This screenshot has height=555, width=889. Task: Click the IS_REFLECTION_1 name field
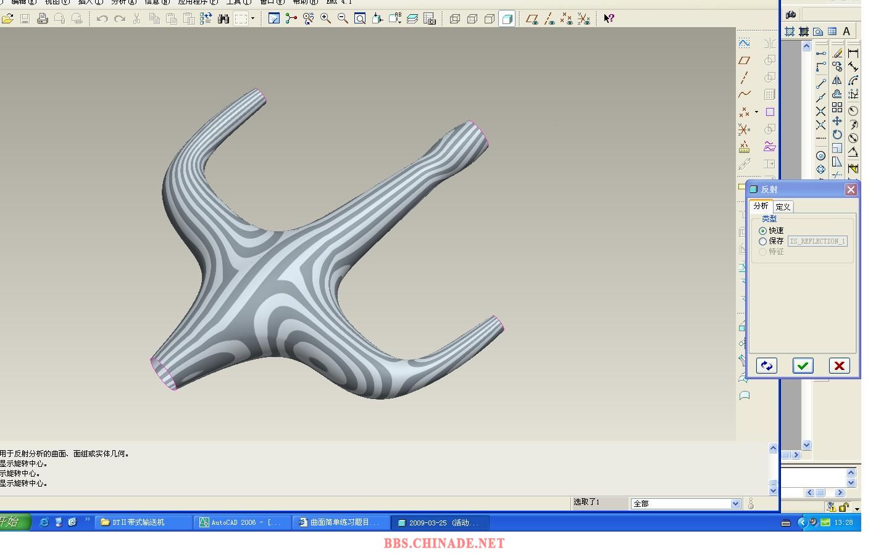click(817, 241)
